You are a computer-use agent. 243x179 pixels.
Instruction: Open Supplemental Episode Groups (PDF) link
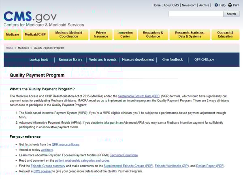(128, 166)
